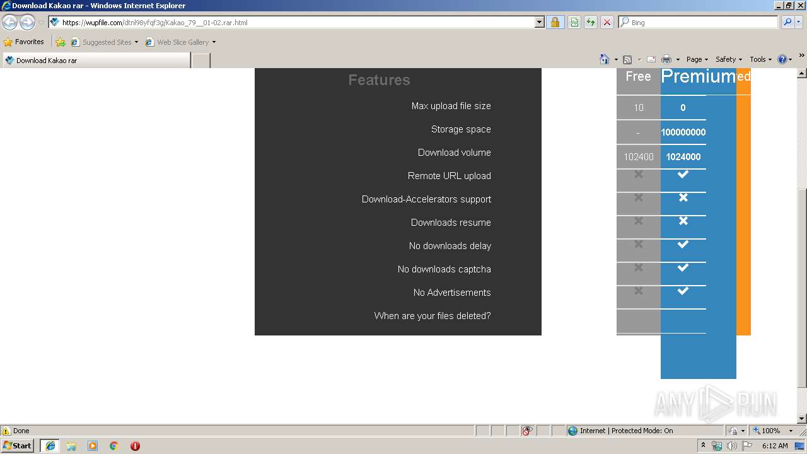Click Add to Favorites Bar icon
The height and width of the screenshot is (454, 807).
point(61,42)
